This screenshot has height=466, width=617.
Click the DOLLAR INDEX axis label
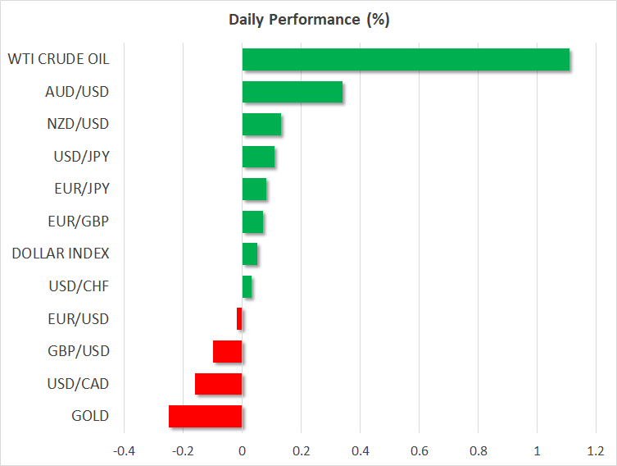[x=61, y=254]
